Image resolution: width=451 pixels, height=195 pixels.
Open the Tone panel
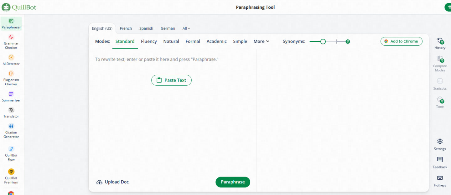coord(440,102)
